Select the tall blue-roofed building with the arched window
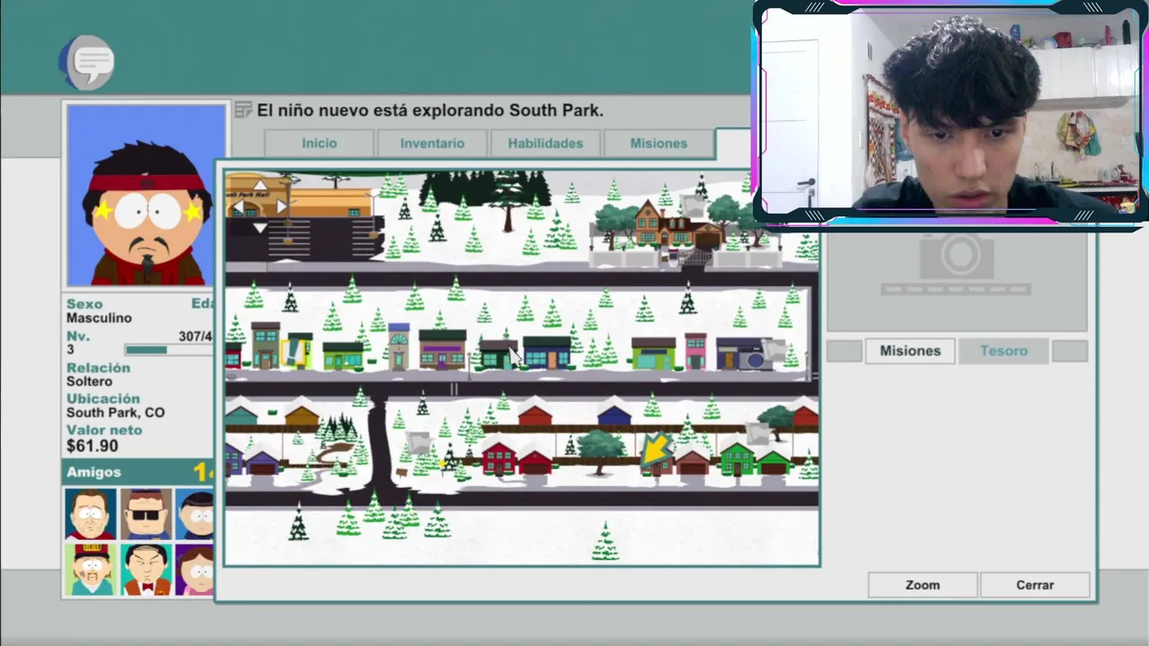The height and width of the screenshot is (646, 1149). [x=399, y=346]
